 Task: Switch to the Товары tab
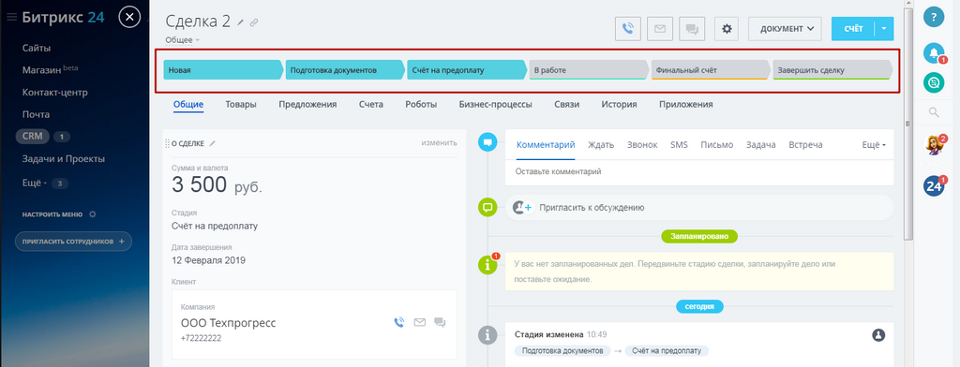tap(241, 105)
